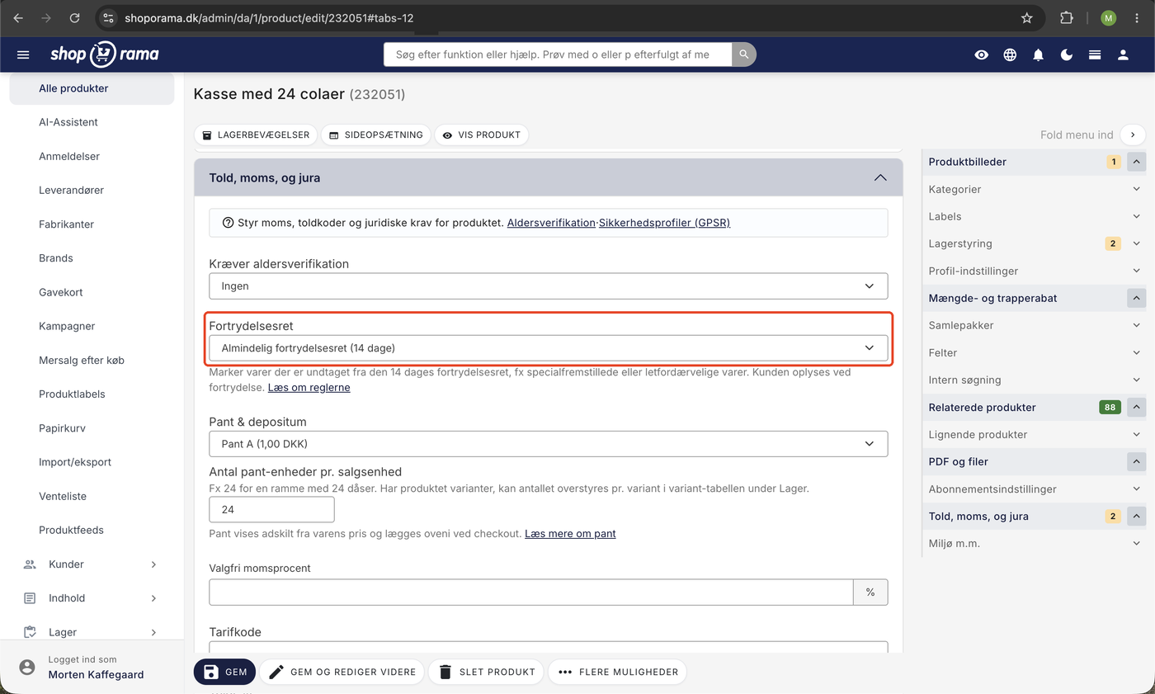The height and width of the screenshot is (694, 1155).
Task: Click the browser back arrow
Action: tap(18, 17)
